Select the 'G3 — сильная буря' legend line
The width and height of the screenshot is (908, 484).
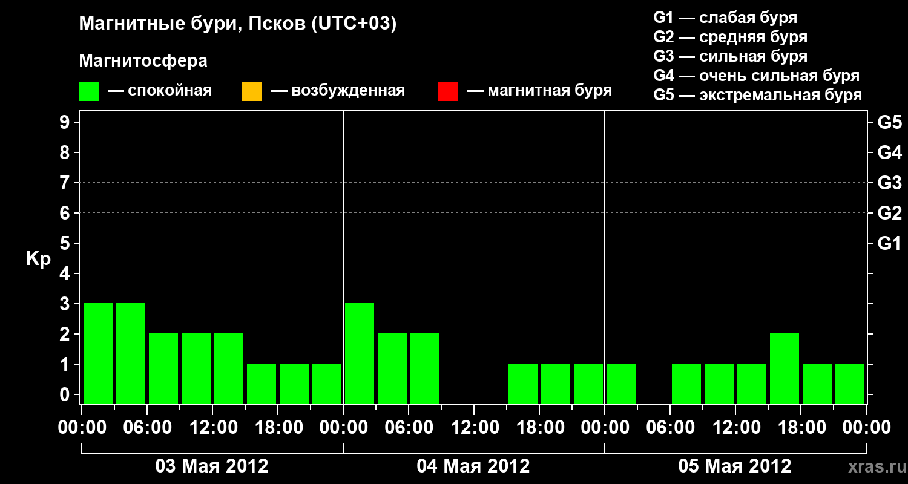pyautogui.click(x=731, y=56)
